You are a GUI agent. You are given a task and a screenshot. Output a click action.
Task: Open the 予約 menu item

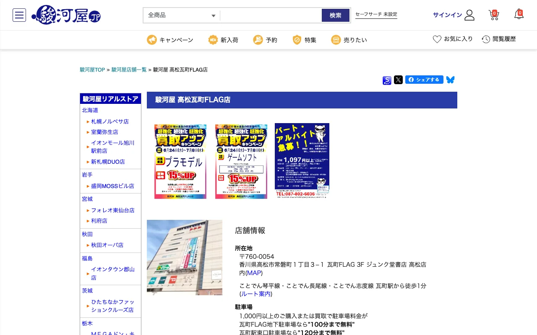coord(271,40)
